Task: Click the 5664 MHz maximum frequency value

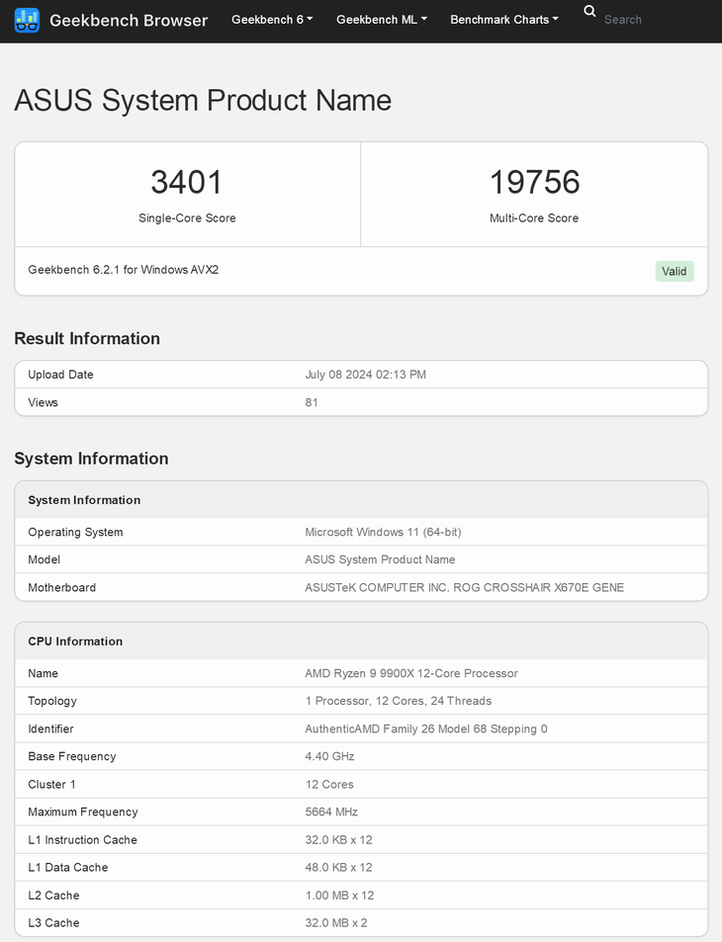Action: [331, 812]
